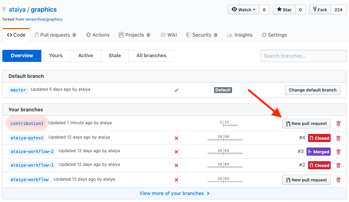Switch to the Pull requests tab
Screen dimensions: 349x202
pos(55,35)
